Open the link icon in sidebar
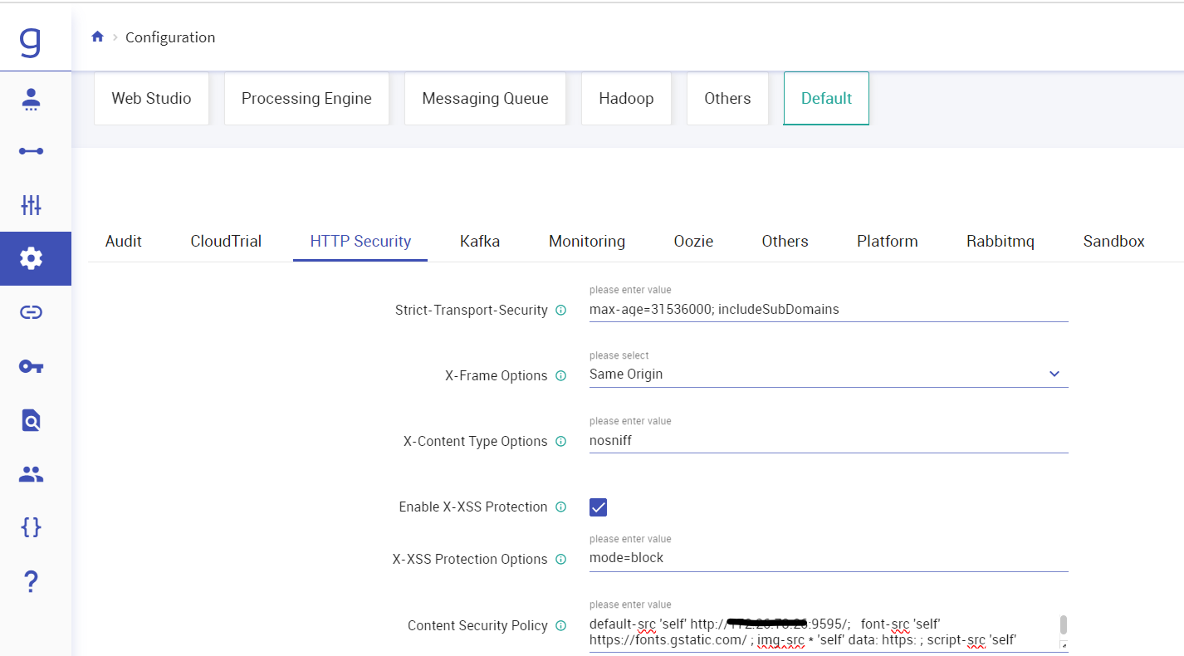Image resolution: width=1184 pixels, height=656 pixels. tap(31, 312)
